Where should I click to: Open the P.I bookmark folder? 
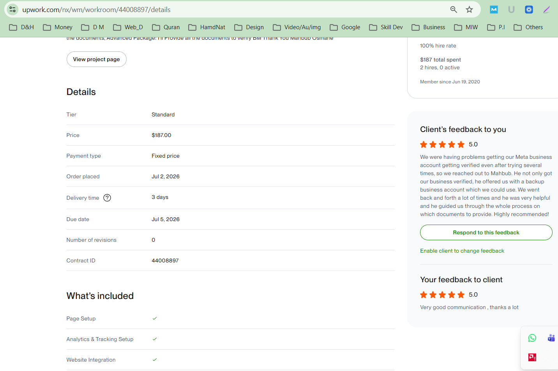(496, 27)
